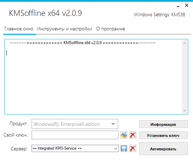
Task: Open the Инструменты и настройки tab
Action: coord(64,29)
